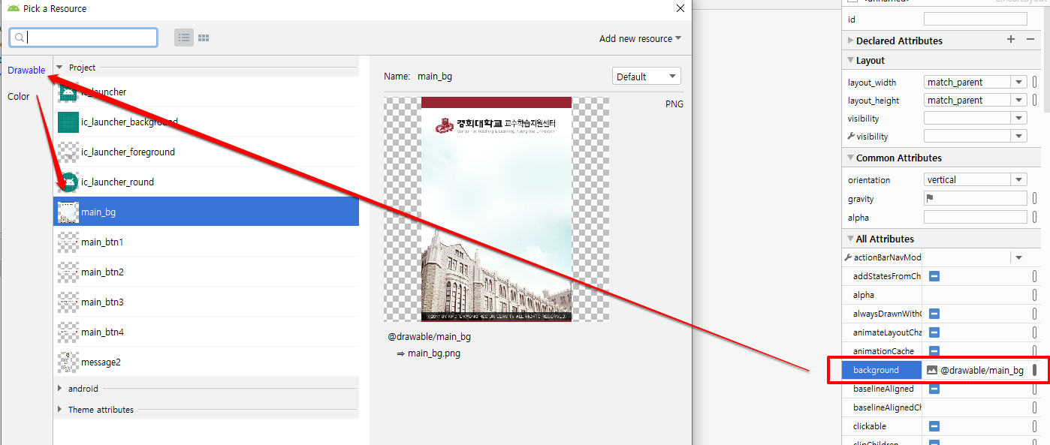Click the flag icon in gravity field
The image size is (1050, 445).
point(930,199)
